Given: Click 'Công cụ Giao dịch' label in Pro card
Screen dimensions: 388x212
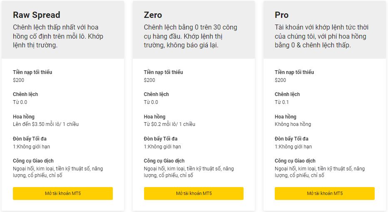Looking at the screenshot, I should coord(295,161).
